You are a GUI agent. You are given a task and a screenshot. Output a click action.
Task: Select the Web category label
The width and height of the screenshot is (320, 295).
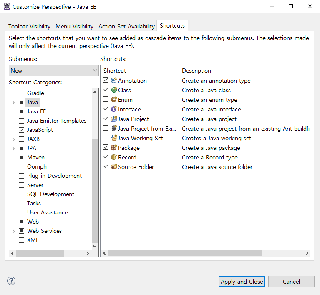tap(33, 222)
